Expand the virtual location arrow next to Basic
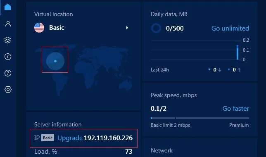This screenshot has width=266, height=157. (127, 28)
